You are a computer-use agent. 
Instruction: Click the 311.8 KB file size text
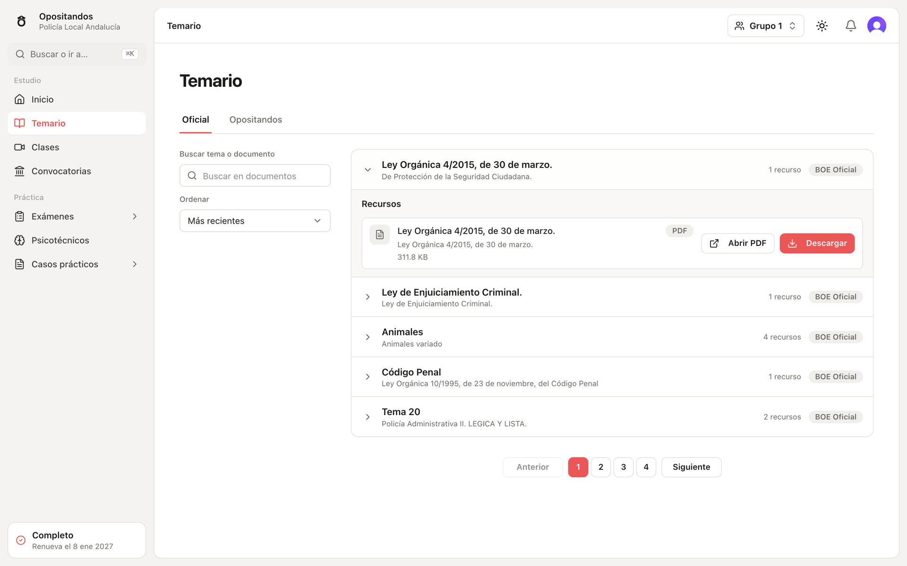click(x=412, y=257)
